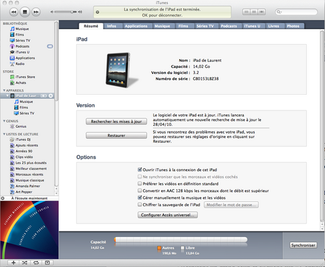Select iPad de Laurent device

click(27, 95)
